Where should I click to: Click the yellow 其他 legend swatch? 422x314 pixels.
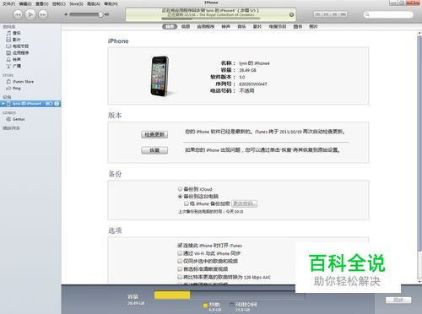pos(205,305)
